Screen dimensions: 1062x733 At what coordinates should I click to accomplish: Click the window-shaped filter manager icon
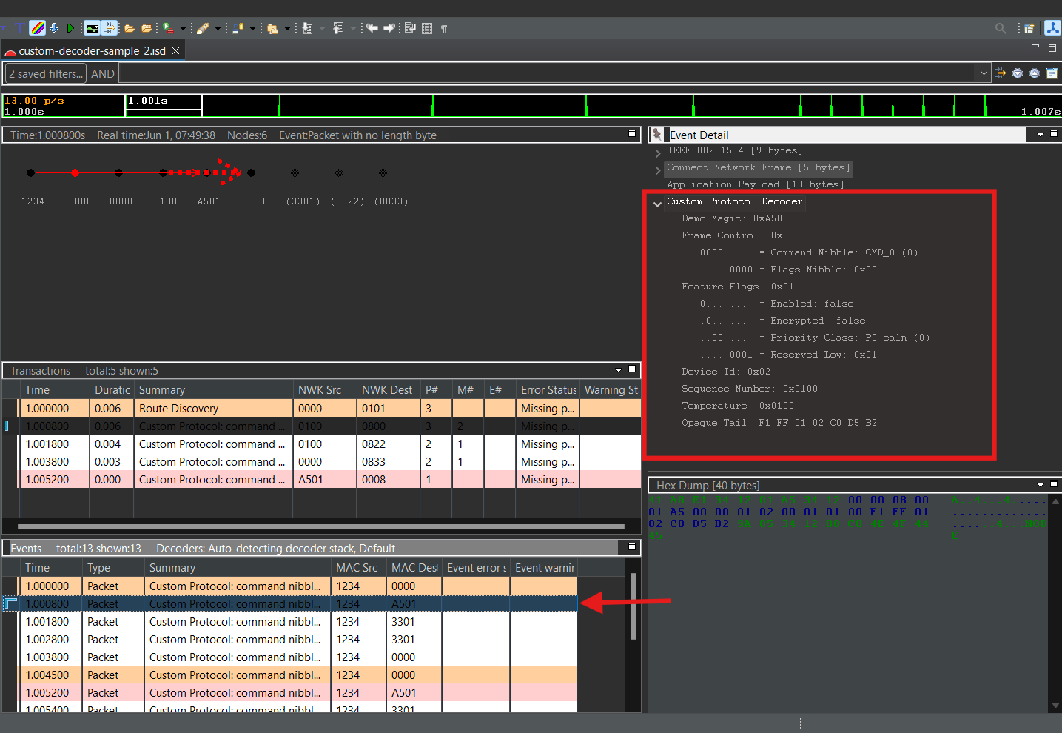coord(1052,73)
